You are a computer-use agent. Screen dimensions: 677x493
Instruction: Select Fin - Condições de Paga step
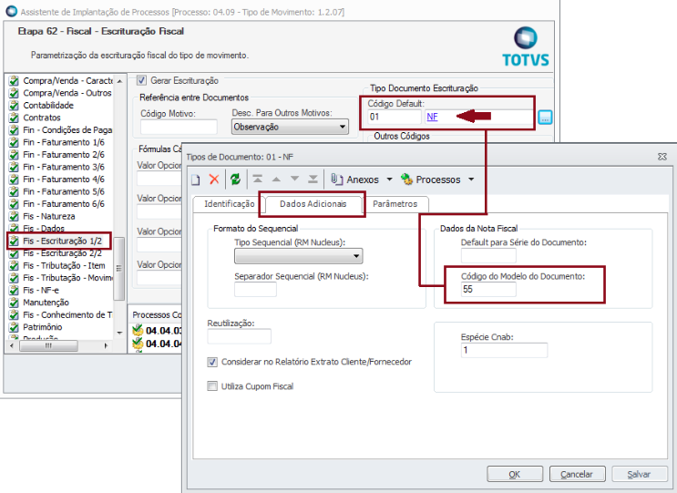click(67, 130)
